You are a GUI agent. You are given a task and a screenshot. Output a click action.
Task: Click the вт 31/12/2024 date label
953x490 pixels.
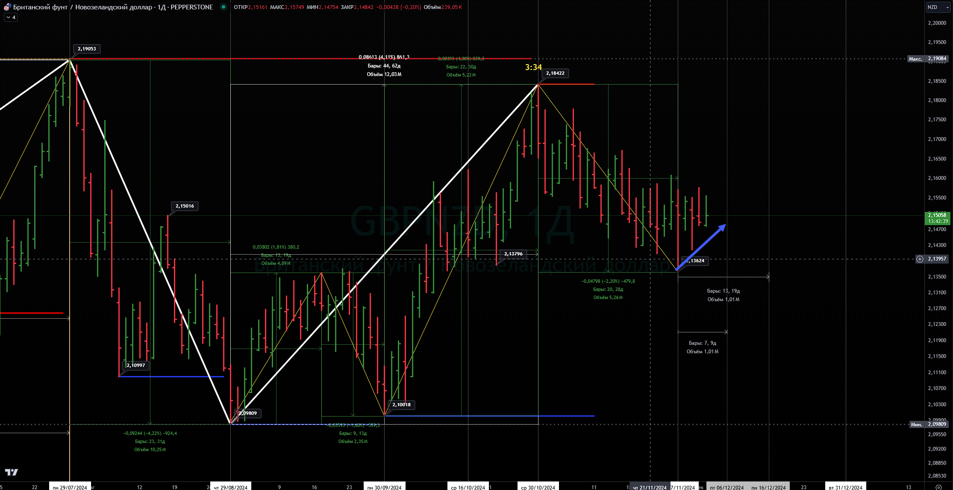tap(846, 487)
